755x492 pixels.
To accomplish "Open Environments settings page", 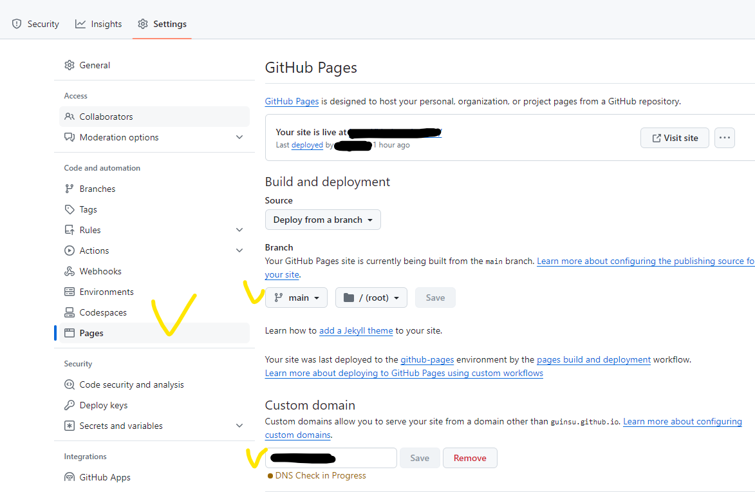I will [x=154, y=292].
